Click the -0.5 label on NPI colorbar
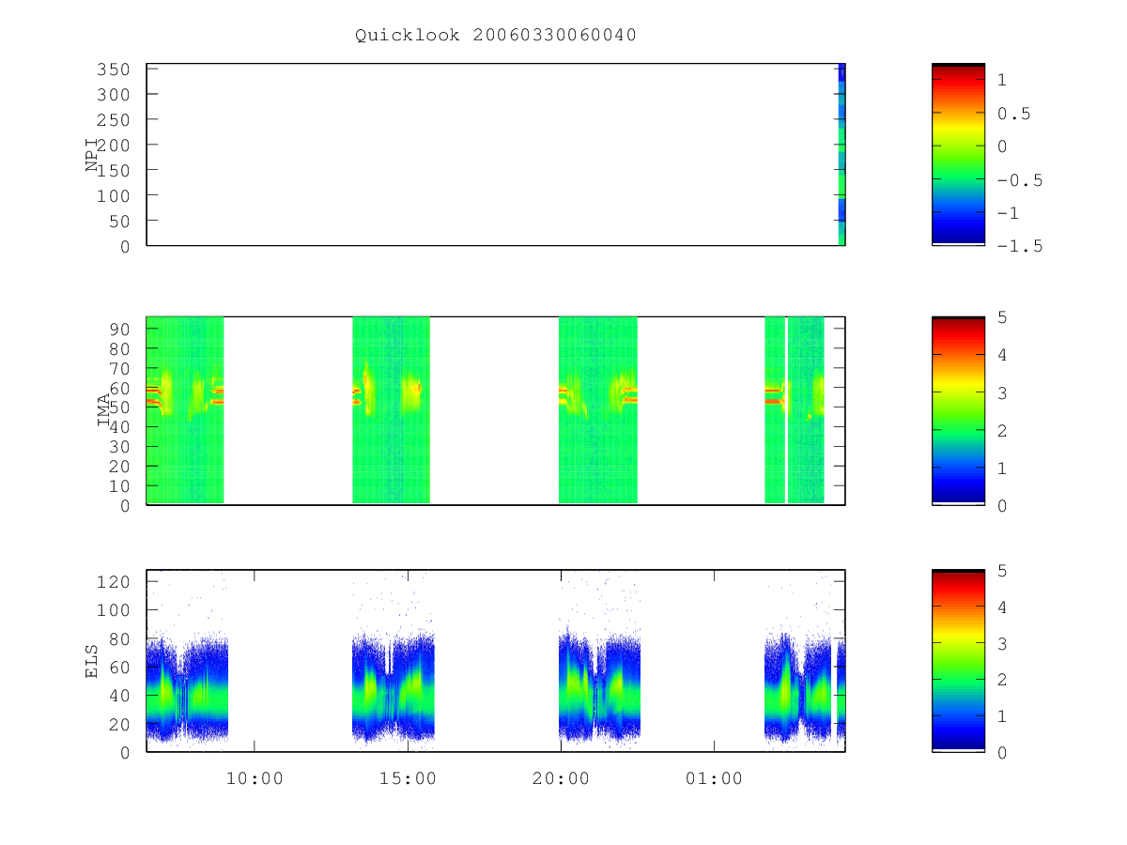This screenshot has width=1127, height=845. click(1020, 180)
